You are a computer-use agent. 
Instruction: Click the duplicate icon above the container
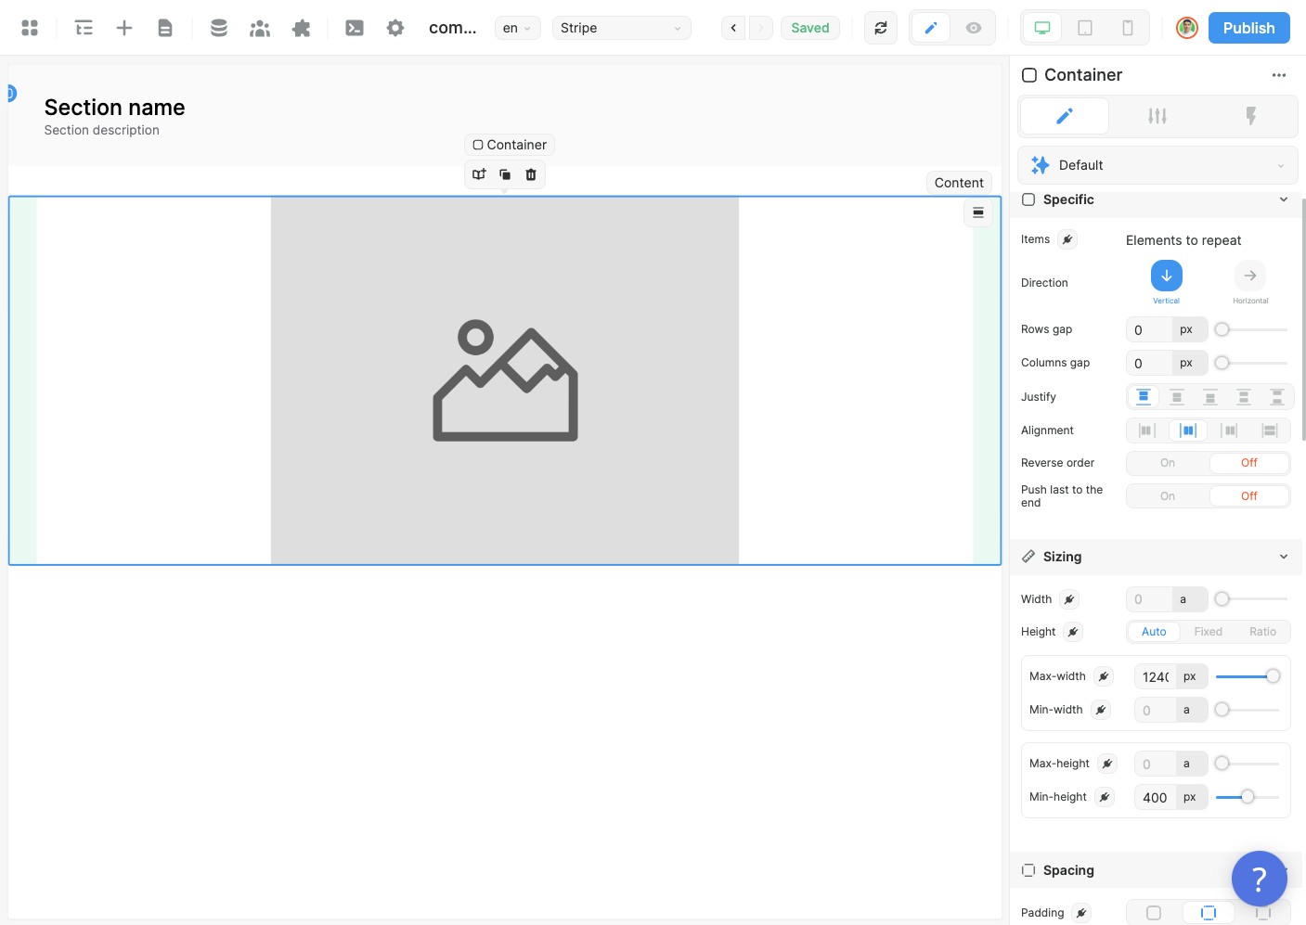505,174
